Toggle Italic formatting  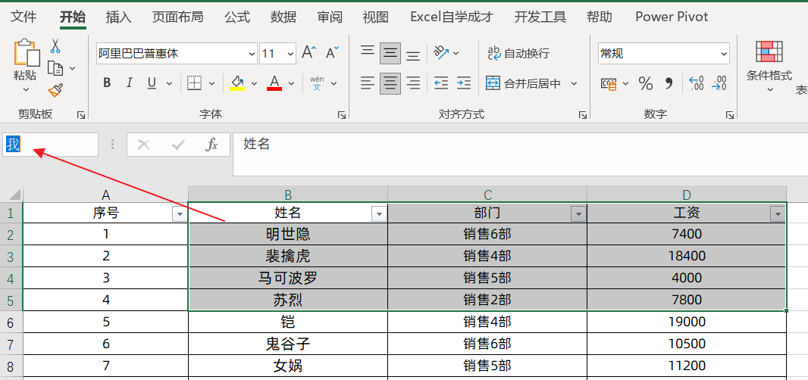(x=130, y=83)
